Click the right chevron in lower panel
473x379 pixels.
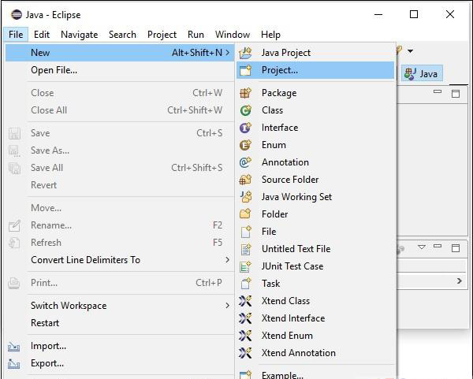pos(460,281)
